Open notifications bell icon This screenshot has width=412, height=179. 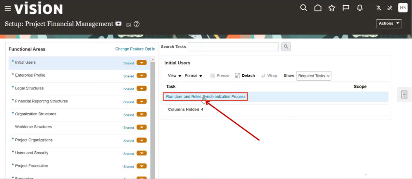tap(360, 8)
